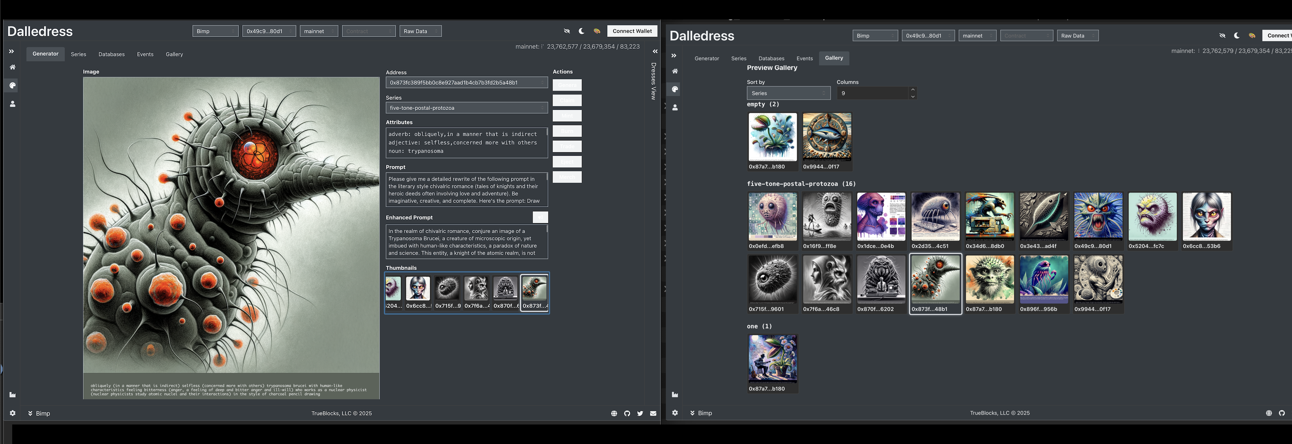Select the palette icon in the Gallery window sidebar

[x=675, y=90]
